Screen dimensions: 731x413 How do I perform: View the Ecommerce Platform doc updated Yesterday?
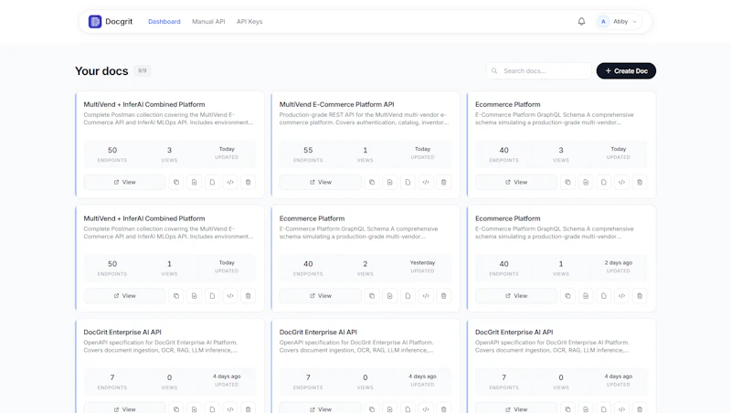point(321,296)
